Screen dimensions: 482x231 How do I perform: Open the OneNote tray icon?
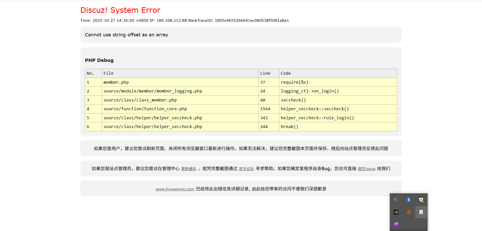(396, 225)
